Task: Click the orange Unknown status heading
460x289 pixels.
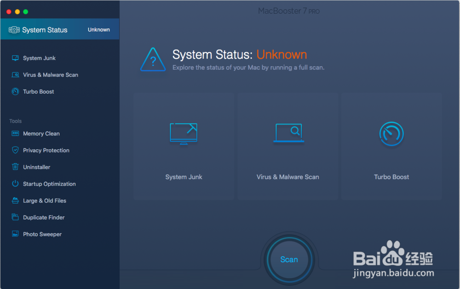Action: [x=282, y=55]
